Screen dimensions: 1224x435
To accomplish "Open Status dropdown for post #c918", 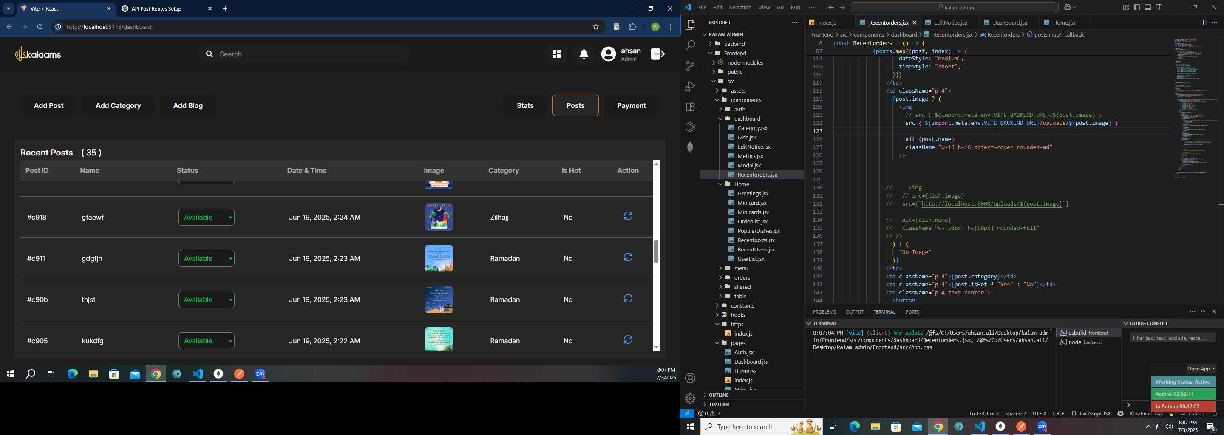I will click(x=206, y=217).
